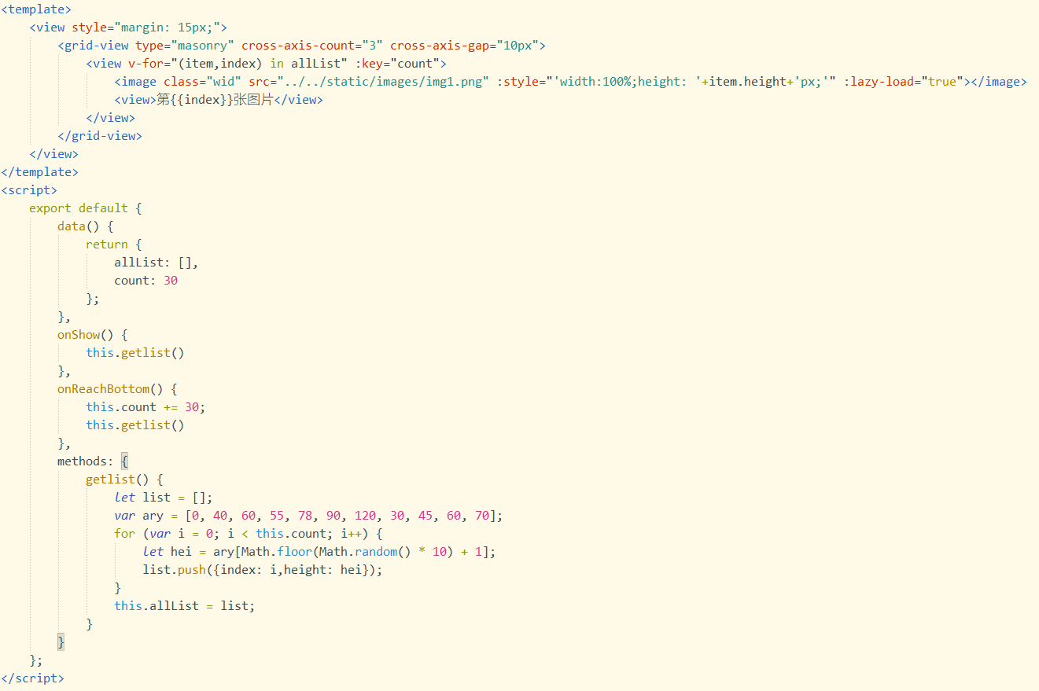Click the "this.count += 30;" line
This screenshot has width=1039, height=691.
pos(146,407)
